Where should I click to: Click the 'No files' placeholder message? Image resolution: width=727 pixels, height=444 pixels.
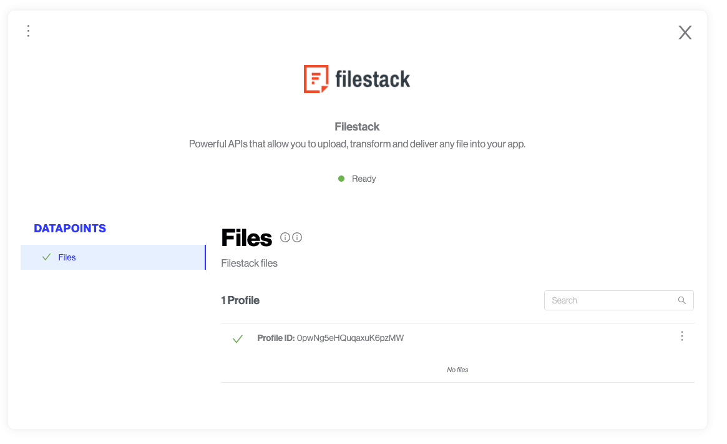point(457,370)
